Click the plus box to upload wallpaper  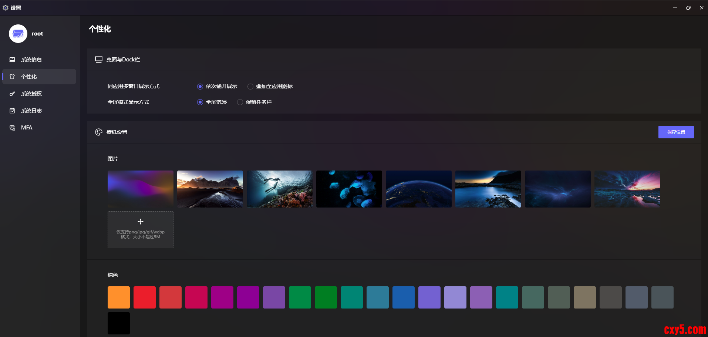point(141,229)
